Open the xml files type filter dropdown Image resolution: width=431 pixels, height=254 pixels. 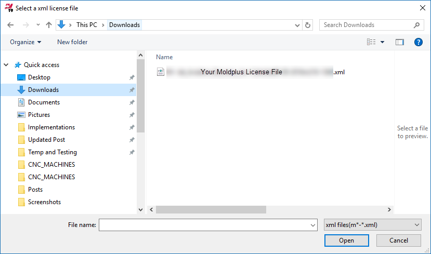tap(372, 225)
